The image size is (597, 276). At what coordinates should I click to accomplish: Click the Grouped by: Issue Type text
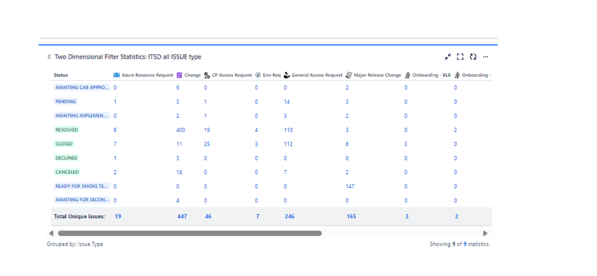[x=74, y=244]
